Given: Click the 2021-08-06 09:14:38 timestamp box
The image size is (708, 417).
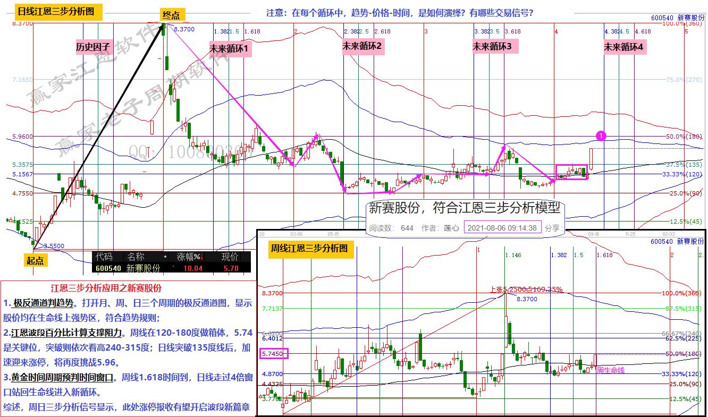Looking at the screenshot, I should [x=502, y=228].
